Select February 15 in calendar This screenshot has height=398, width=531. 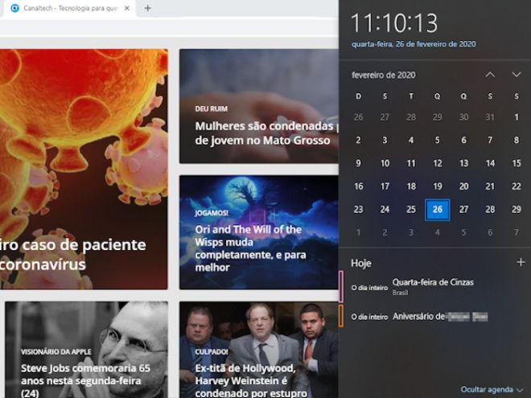click(517, 163)
